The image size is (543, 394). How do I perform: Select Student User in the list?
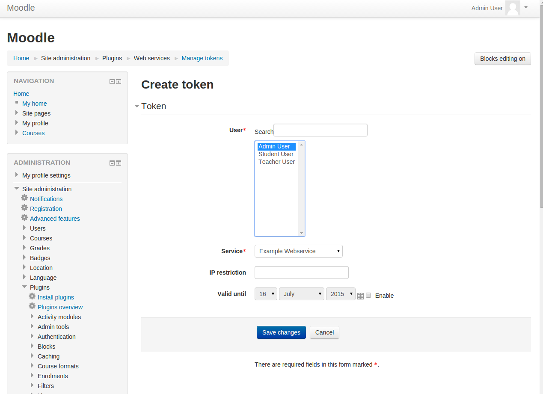(276, 154)
